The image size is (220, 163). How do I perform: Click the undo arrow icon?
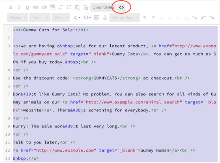pyautogui.click(x=203, y=18)
